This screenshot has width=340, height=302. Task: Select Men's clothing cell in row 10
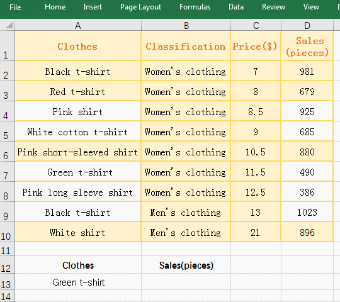point(186,232)
